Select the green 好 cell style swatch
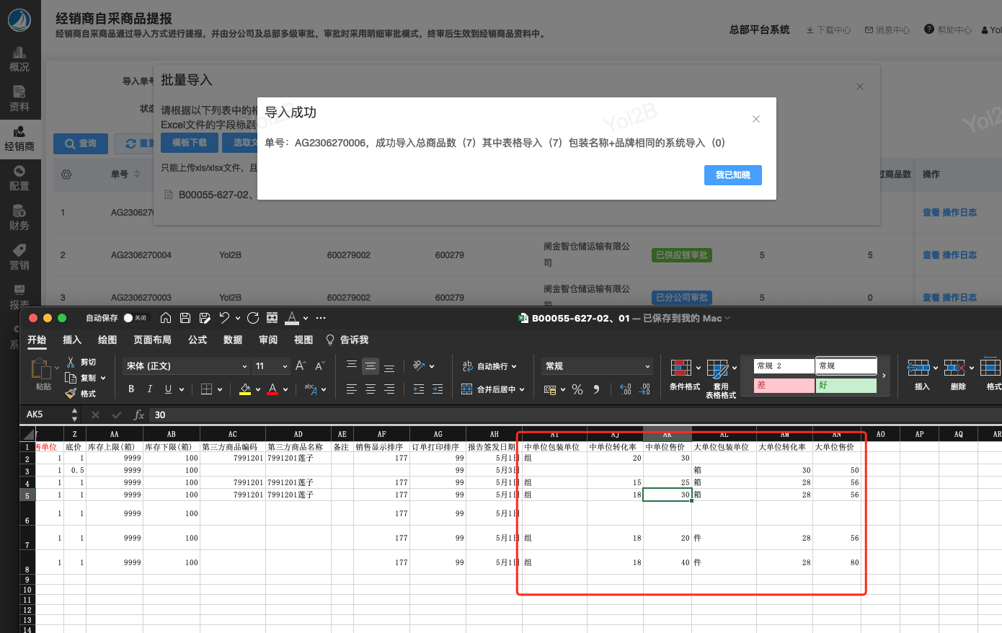Viewport: 1002px width, 633px height. (846, 385)
